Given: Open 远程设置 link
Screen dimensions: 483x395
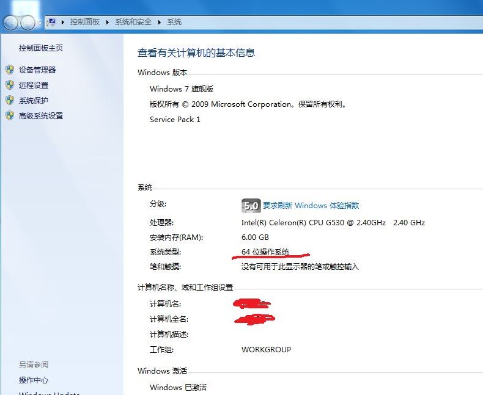Looking at the screenshot, I should (34, 85).
